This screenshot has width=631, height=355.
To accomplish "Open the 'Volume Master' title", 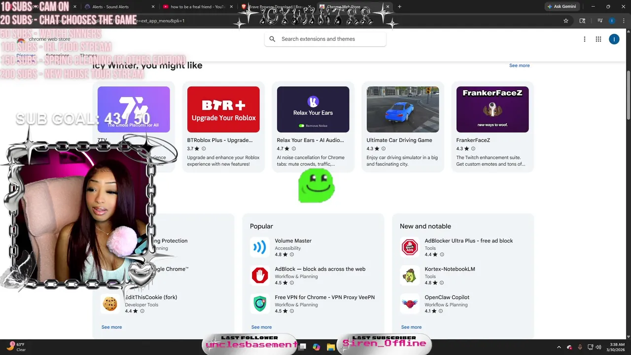I will pos(293,241).
